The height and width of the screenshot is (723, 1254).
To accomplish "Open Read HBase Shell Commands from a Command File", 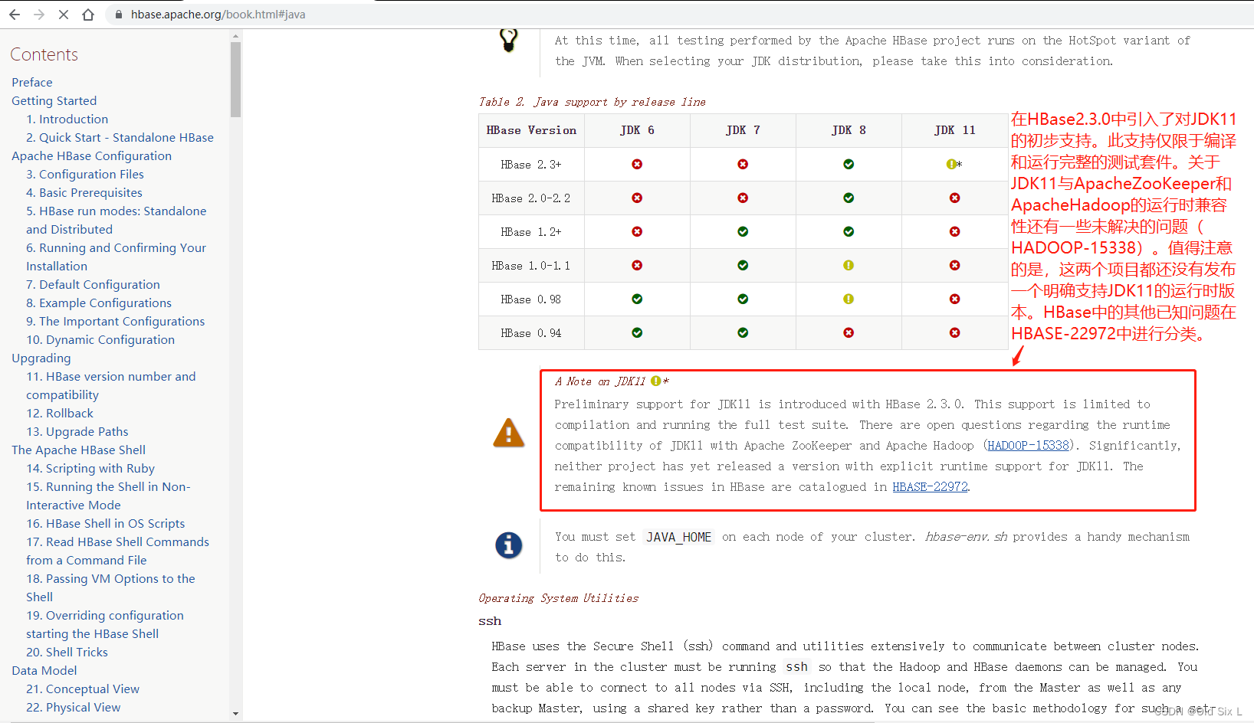I will [117, 551].
